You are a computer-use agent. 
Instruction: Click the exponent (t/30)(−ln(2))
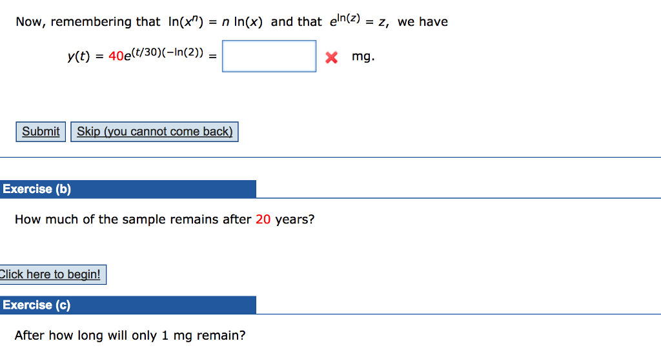[x=168, y=52]
